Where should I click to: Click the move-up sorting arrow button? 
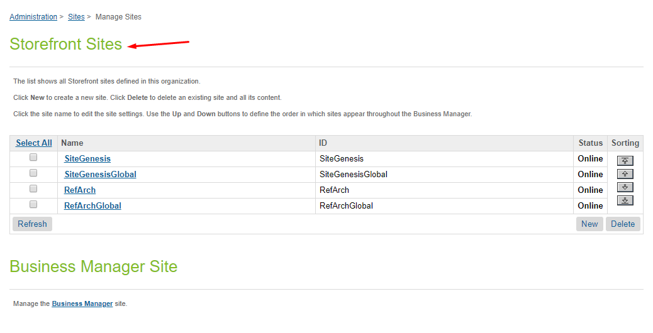625,174
